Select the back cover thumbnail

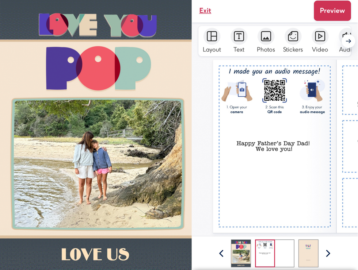click(308, 253)
